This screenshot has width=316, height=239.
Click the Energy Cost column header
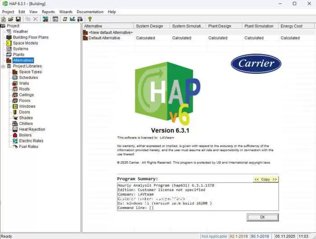click(x=296, y=26)
